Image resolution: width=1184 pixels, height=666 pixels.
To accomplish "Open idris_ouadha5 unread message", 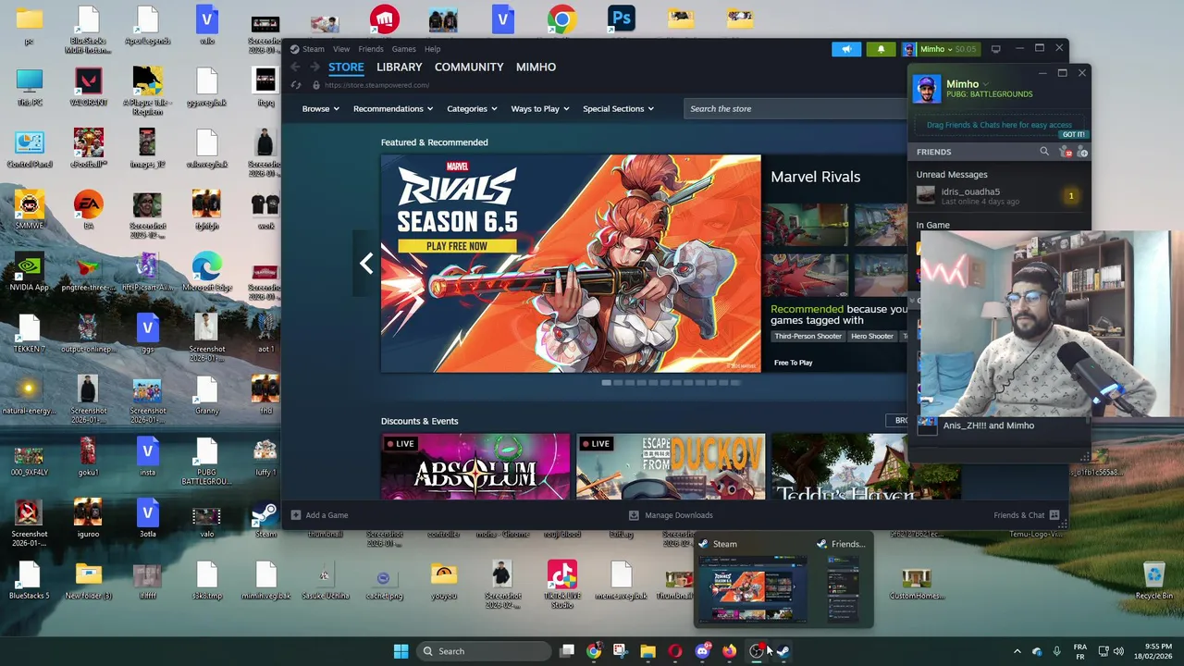I will [x=999, y=196].
